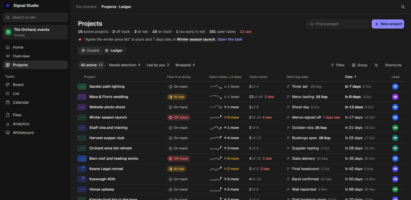Switch to Covers view

(x=90, y=51)
